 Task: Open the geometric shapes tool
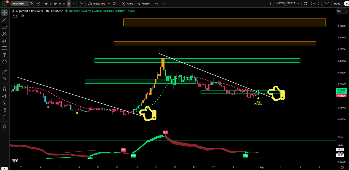tap(5, 48)
